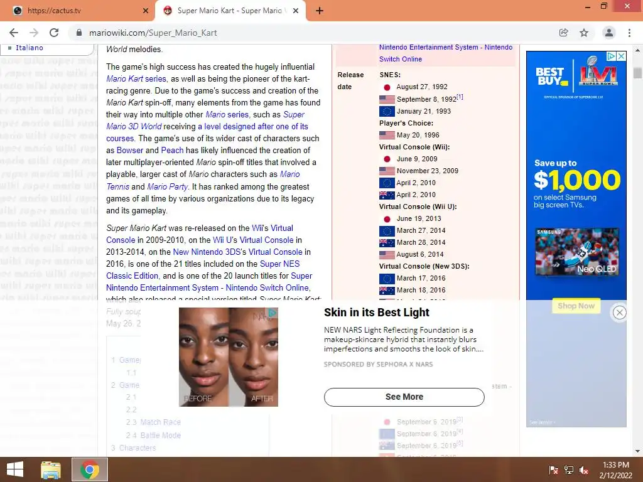Screen dimensions: 643x482
Task: Click the Japan flag beside June 19, 2013
Action: tap(387, 219)
